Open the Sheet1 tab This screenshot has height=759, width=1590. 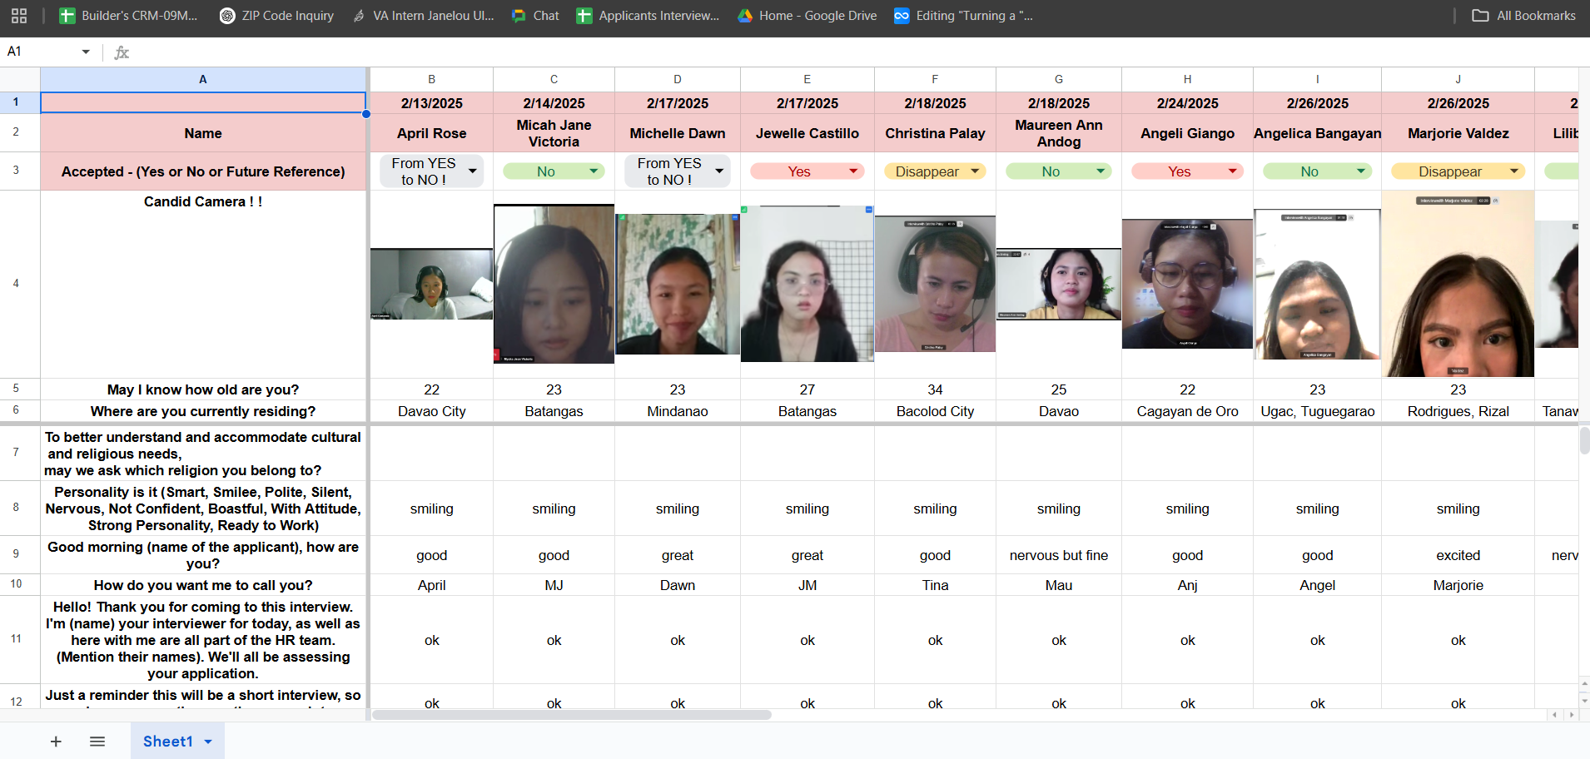[x=168, y=742]
